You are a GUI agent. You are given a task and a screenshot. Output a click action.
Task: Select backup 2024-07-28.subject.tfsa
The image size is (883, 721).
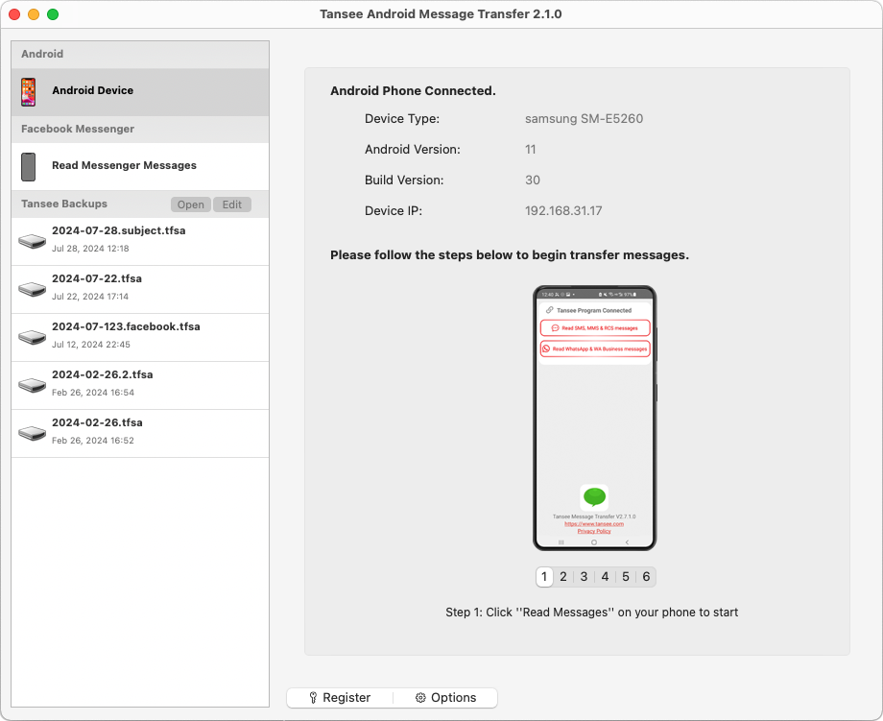[x=140, y=241]
